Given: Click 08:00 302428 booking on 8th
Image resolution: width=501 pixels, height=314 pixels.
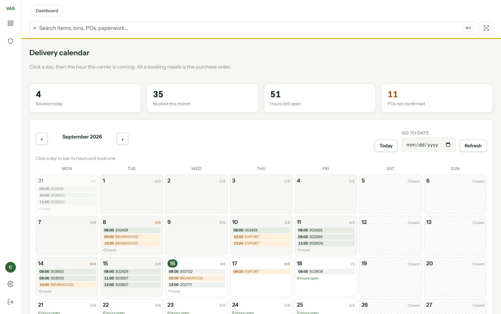Looking at the screenshot, I should point(132,230).
